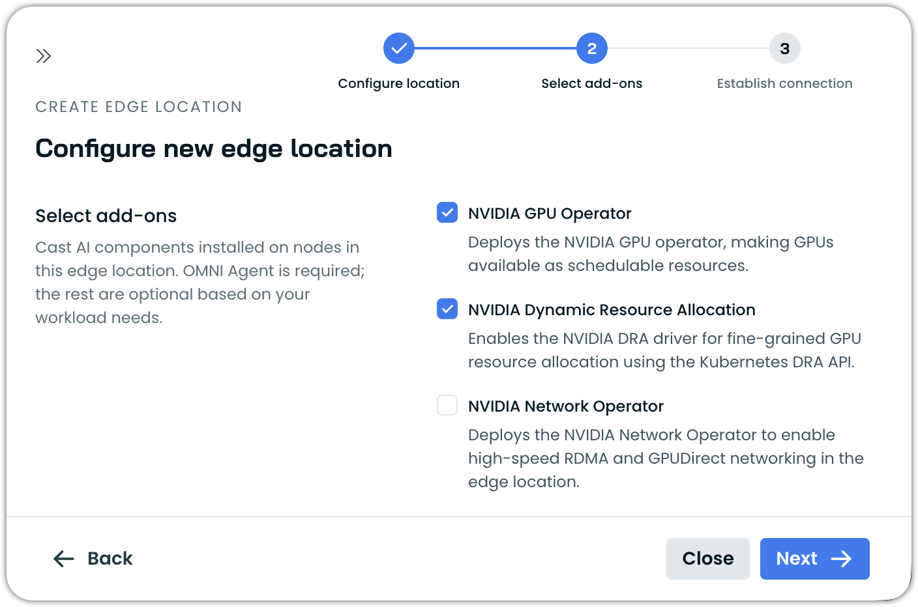Click the Select add-ons section heading
918x607 pixels.
pyautogui.click(x=106, y=216)
